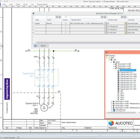140x139 pixels.
Task: Click the blue help button in Typical Manager
Action: (x=35, y=46)
